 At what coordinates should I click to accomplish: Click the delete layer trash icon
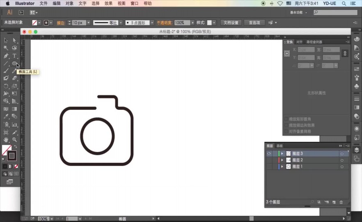(341, 202)
